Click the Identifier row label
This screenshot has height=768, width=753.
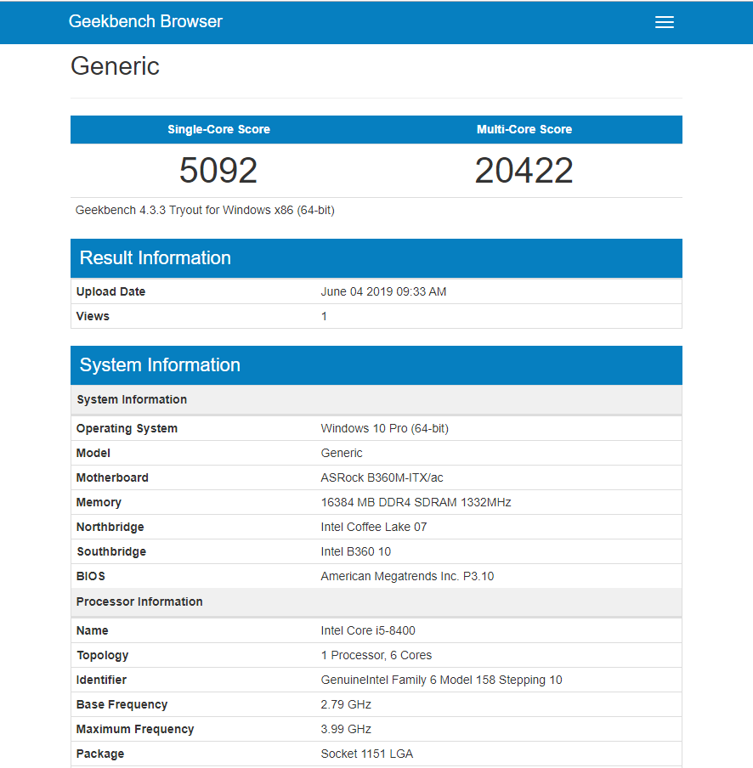[x=101, y=680]
